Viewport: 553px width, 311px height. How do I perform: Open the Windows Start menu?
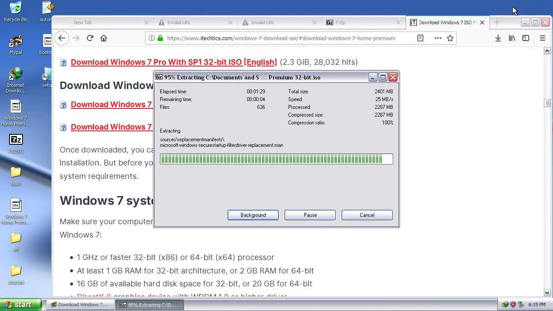tap(21, 305)
